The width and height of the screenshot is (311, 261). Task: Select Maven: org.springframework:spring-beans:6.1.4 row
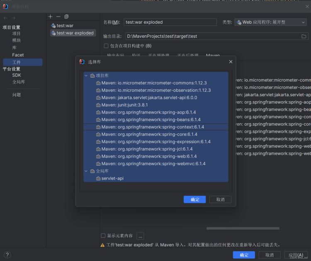point(156,120)
